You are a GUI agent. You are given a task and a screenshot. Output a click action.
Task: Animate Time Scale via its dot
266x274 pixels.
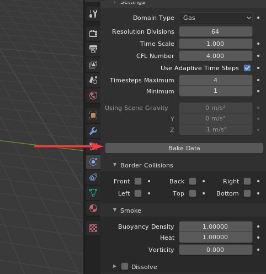pyautogui.click(x=258, y=44)
